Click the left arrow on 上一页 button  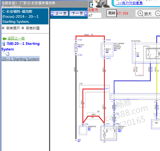52,13
